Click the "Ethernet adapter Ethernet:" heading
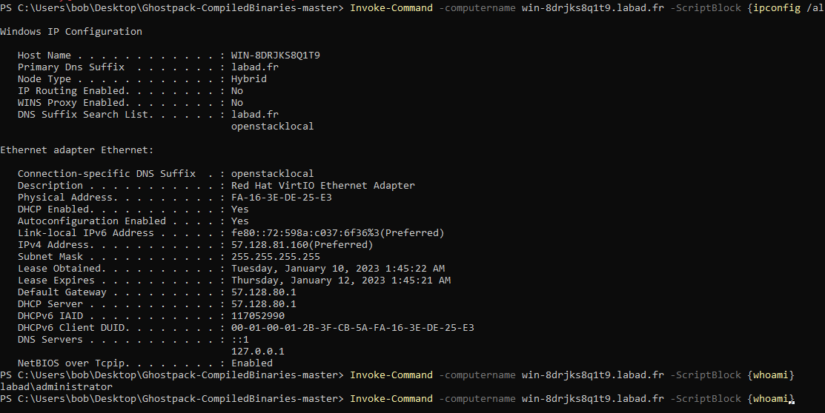This screenshot has height=413, width=825. pyautogui.click(x=77, y=150)
